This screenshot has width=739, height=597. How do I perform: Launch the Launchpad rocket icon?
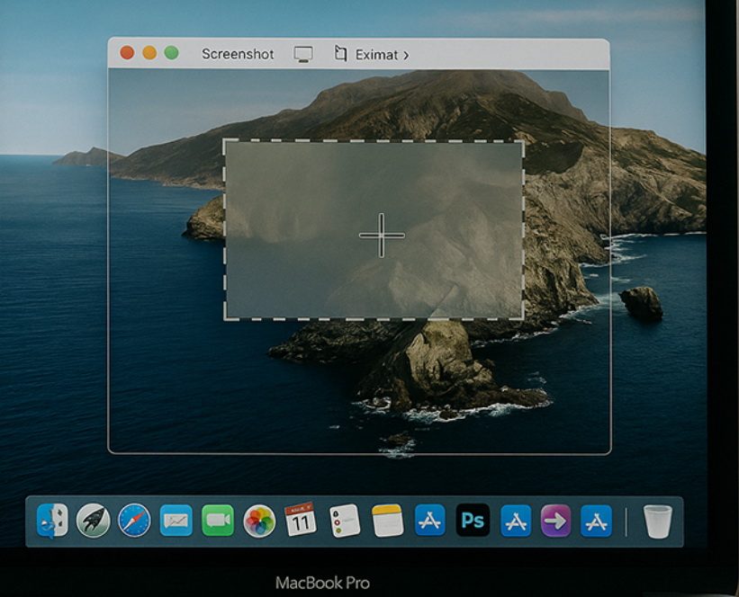(x=93, y=521)
